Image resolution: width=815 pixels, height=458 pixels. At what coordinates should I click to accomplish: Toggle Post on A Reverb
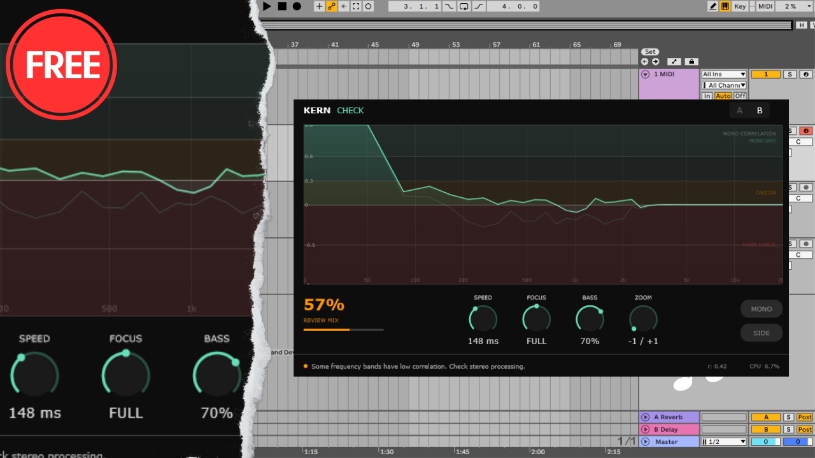[805, 417]
